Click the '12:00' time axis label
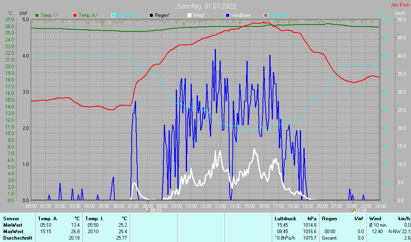411x242 pixels. pos(205,206)
